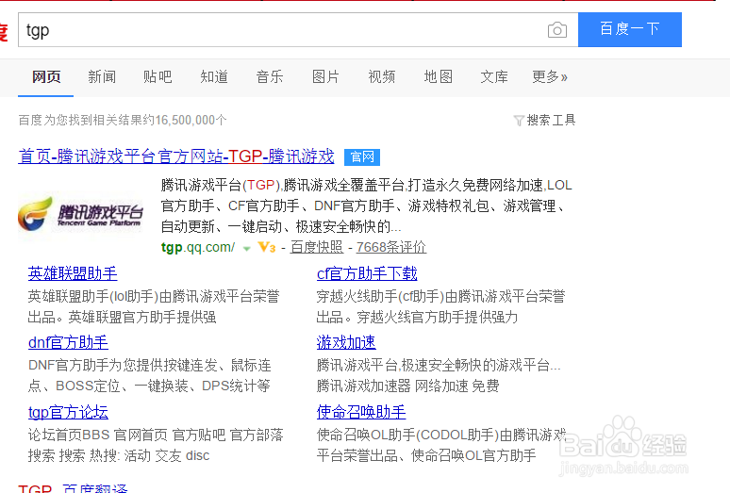Open the 使命召唤助手 sublink
The height and width of the screenshot is (493, 730).
pyautogui.click(x=361, y=412)
